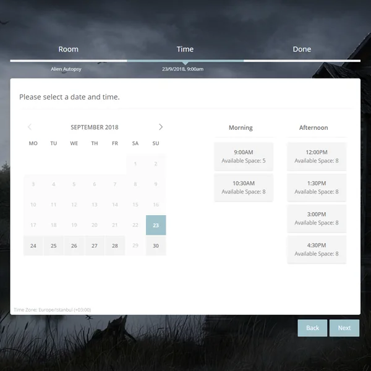Image resolution: width=371 pixels, height=371 pixels.
Task: Click the SEPTEMBER 2018 month title
Action: pyautogui.click(x=95, y=127)
